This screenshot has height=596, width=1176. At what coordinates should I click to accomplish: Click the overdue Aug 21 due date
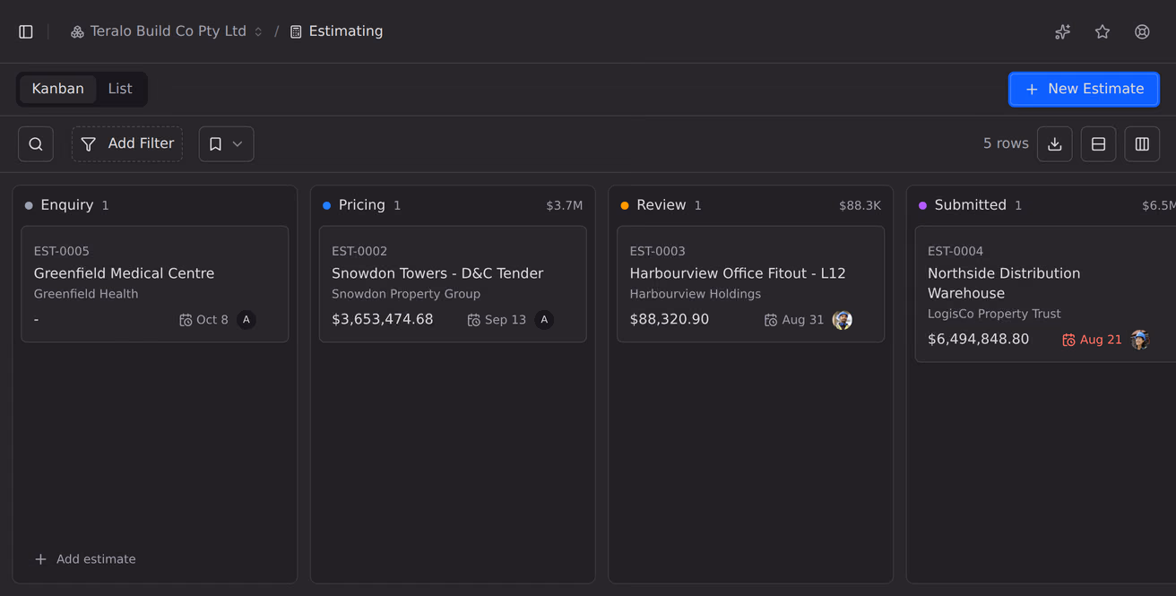[1092, 340]
